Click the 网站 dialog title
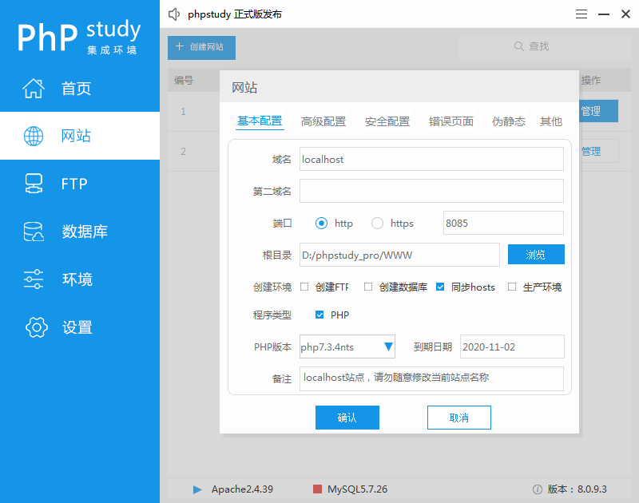639x503 pixels. [244, 87]
